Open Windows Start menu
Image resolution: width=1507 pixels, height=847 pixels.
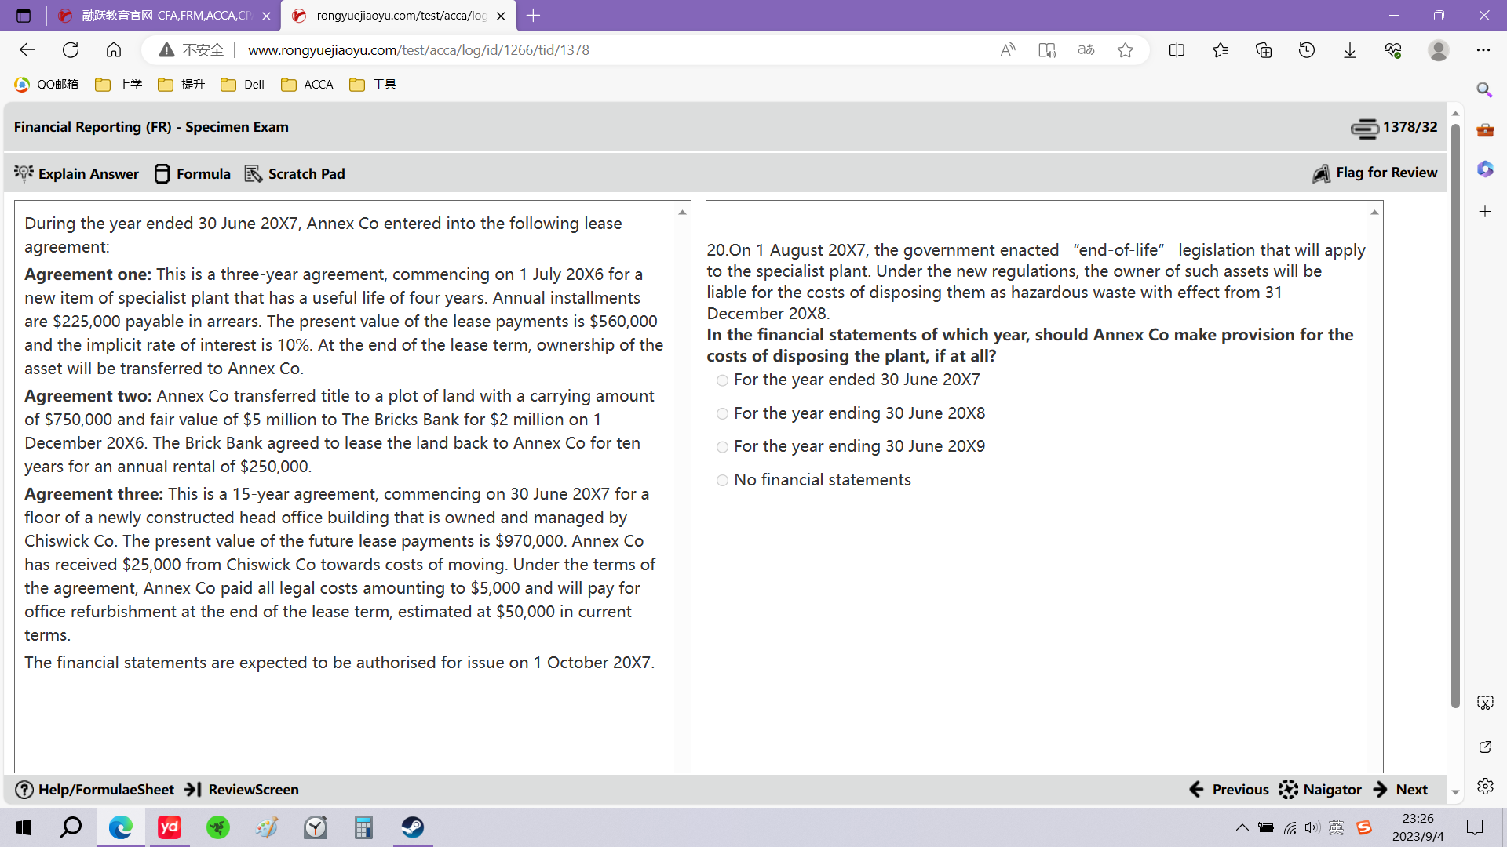point(24,827)
